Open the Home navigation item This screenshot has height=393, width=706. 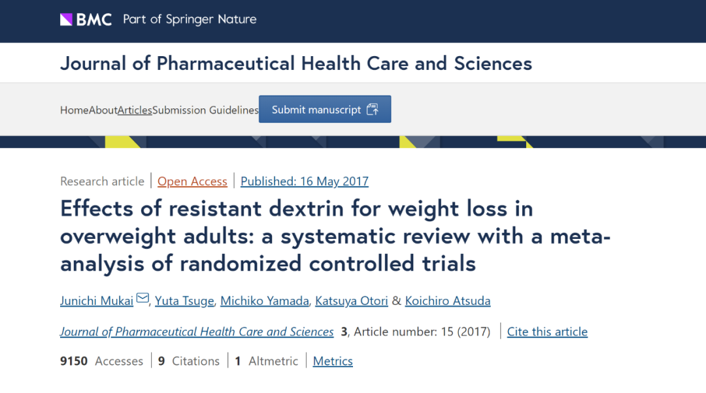point(74,110)
